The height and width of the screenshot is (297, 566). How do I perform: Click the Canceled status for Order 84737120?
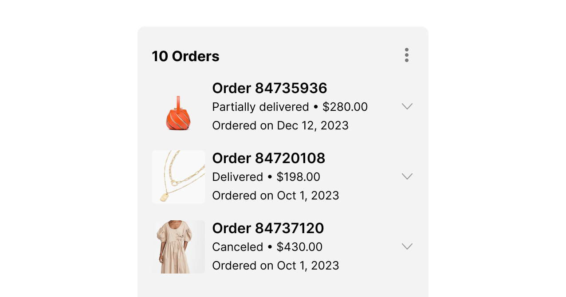click(238, 247)
